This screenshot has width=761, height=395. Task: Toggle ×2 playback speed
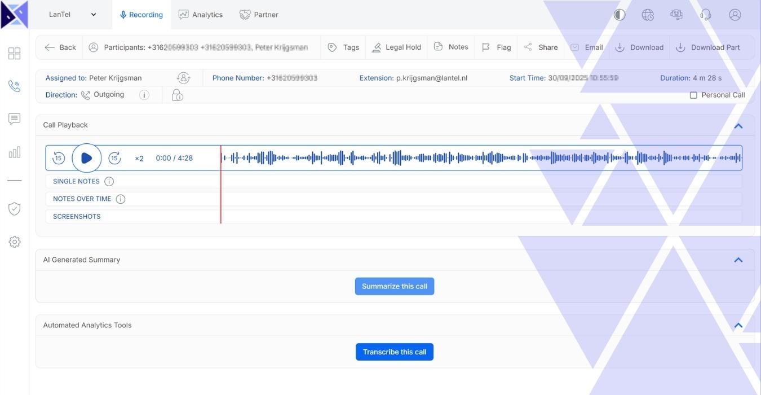pyautogui.click(x=139, y=159)
